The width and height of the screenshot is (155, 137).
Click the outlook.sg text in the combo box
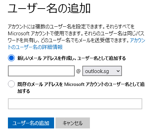(x=97, y=71)
